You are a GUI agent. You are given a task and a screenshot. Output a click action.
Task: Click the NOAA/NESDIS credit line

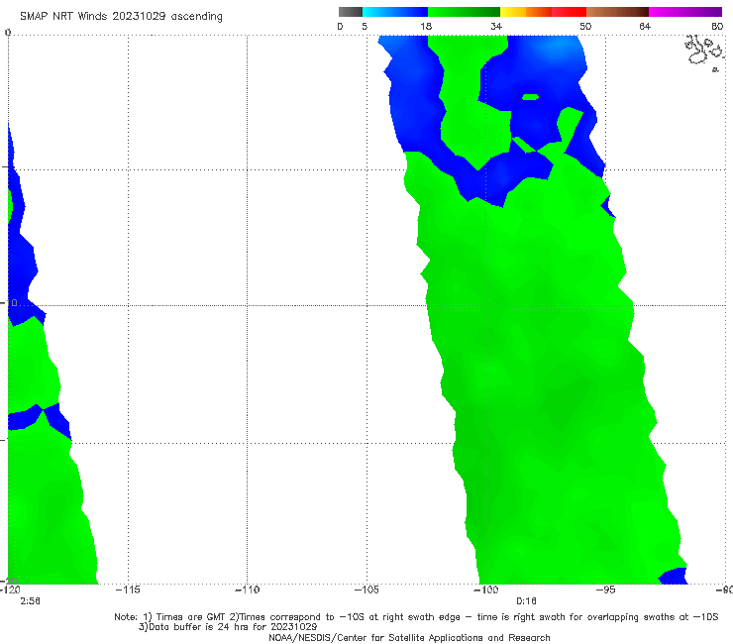click(x=409, y=638)
